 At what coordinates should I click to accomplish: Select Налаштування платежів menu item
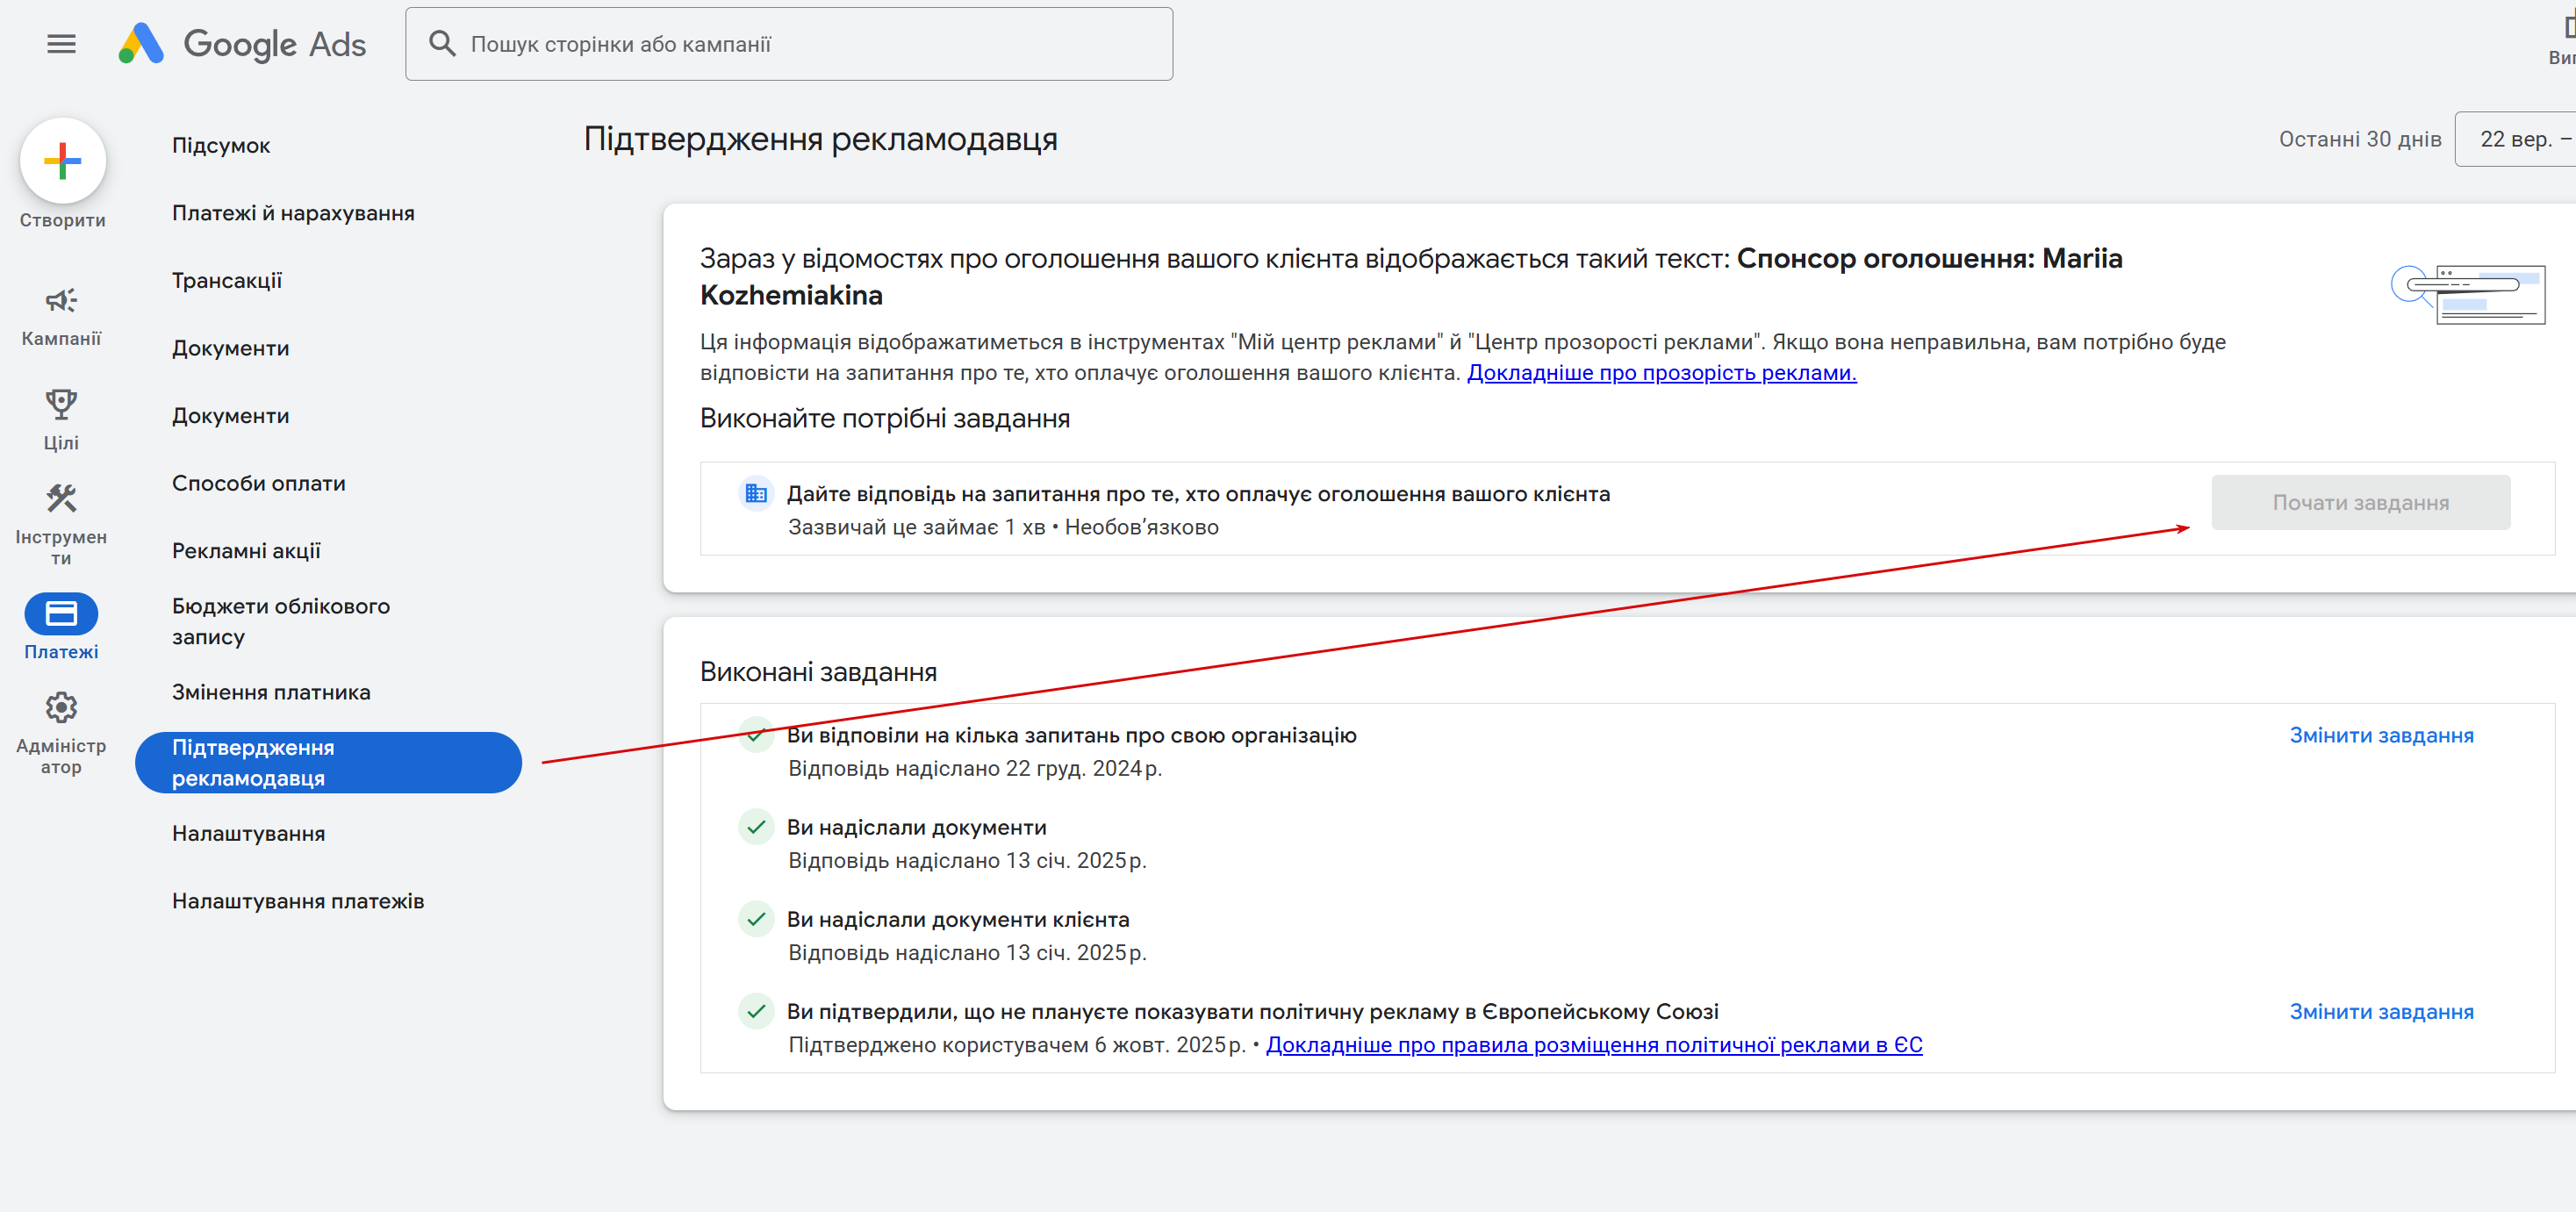(x=298, y=902)
